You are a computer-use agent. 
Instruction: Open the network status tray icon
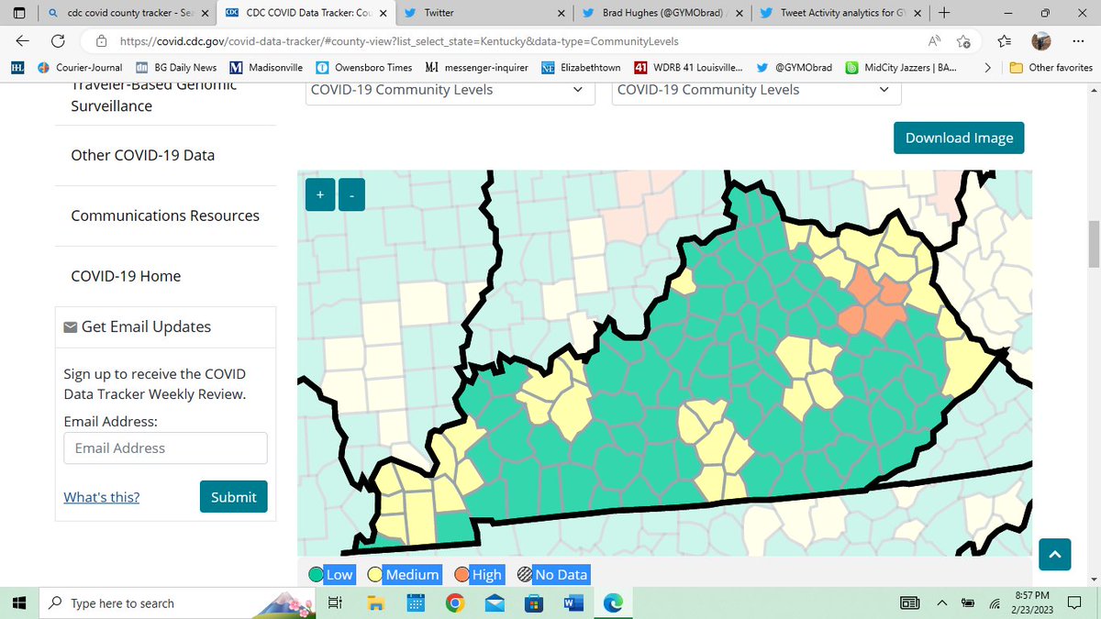point(994,603)
